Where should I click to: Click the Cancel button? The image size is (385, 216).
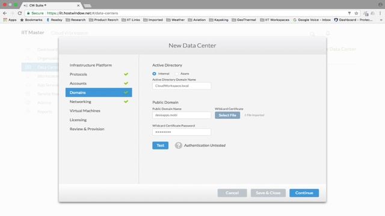tap(232, 193)
